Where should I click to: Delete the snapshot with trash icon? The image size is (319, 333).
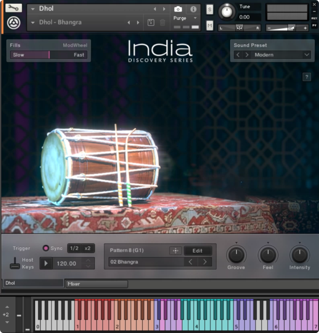coord(162,23)
